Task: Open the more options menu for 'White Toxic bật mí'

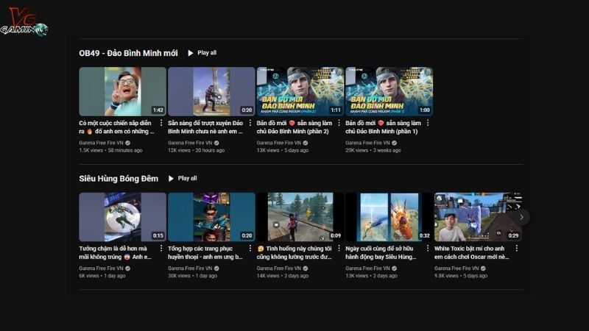Action: pos(517,248)
